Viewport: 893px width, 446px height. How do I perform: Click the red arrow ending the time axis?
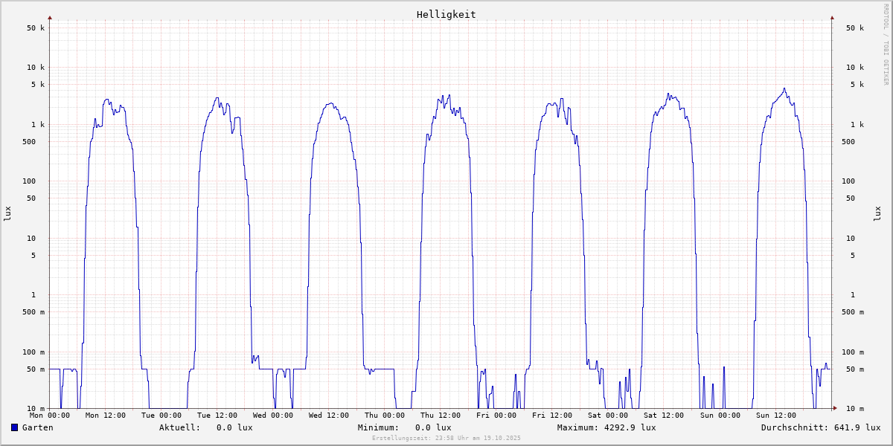(835, 408)
